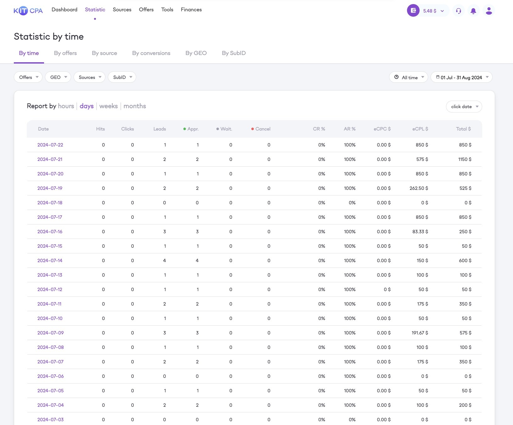Open the SubID filter dropdown
Viewport: 513px width, 425px height.
(122, 77)
